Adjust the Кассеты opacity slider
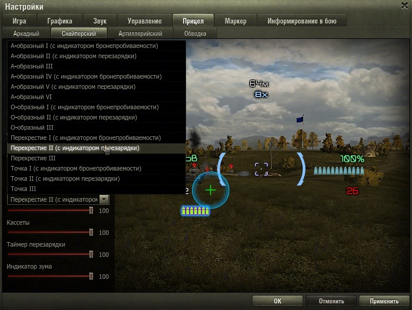Image resolution: width=412 pixels, height=310 pixels. tap(51, 232)
